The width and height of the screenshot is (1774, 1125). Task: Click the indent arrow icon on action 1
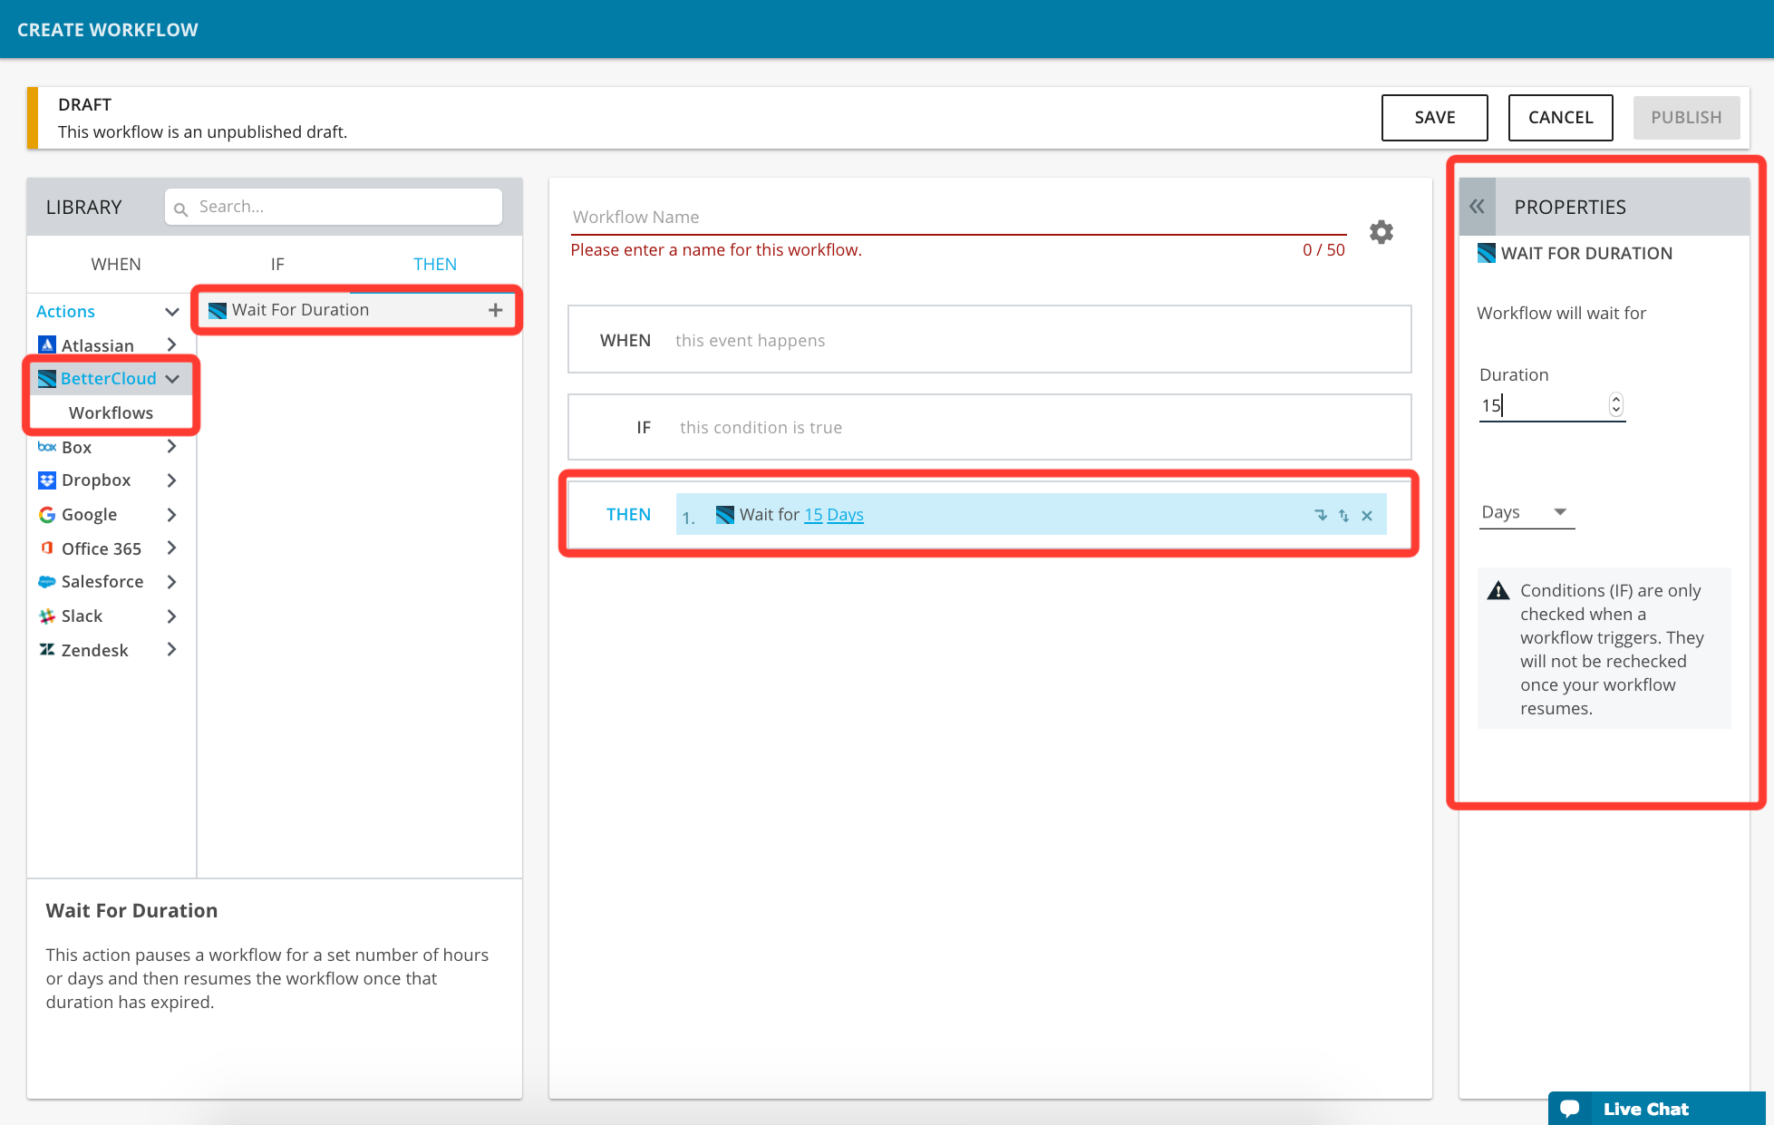coord(1321,515)
